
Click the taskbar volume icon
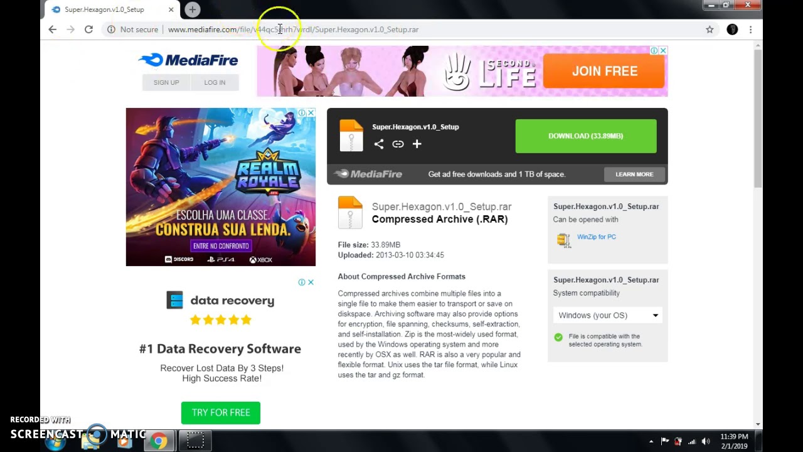(706, 441)
